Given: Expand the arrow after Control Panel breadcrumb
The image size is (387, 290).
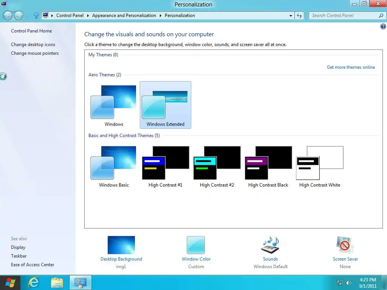Looking at the screenshot, I should [88, 15].
